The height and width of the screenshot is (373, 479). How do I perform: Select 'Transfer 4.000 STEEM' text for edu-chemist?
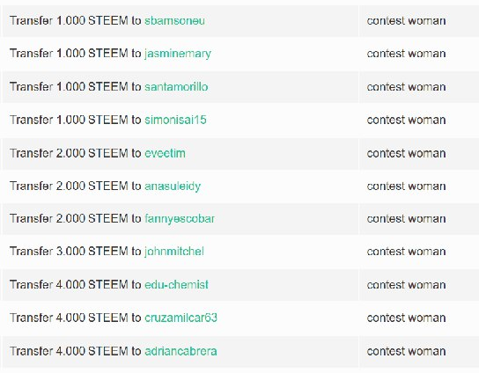pos(69,284)
